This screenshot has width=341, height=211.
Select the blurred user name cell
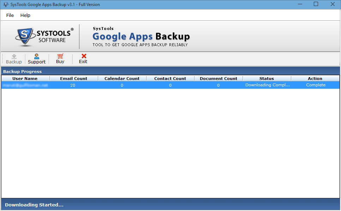pos(25,85)
